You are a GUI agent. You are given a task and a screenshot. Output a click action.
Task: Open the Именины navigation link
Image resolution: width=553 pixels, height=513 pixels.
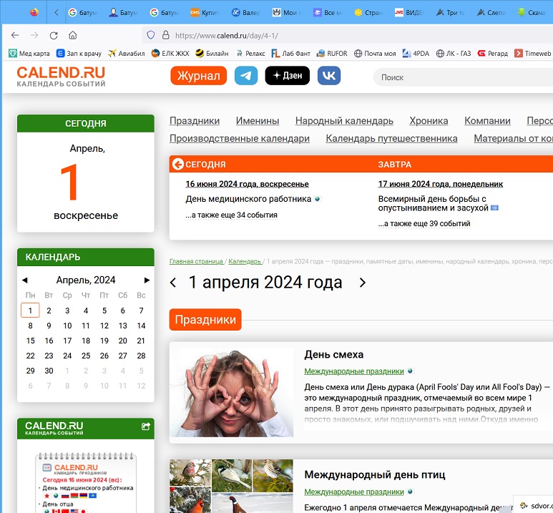[x=258, y=121]
